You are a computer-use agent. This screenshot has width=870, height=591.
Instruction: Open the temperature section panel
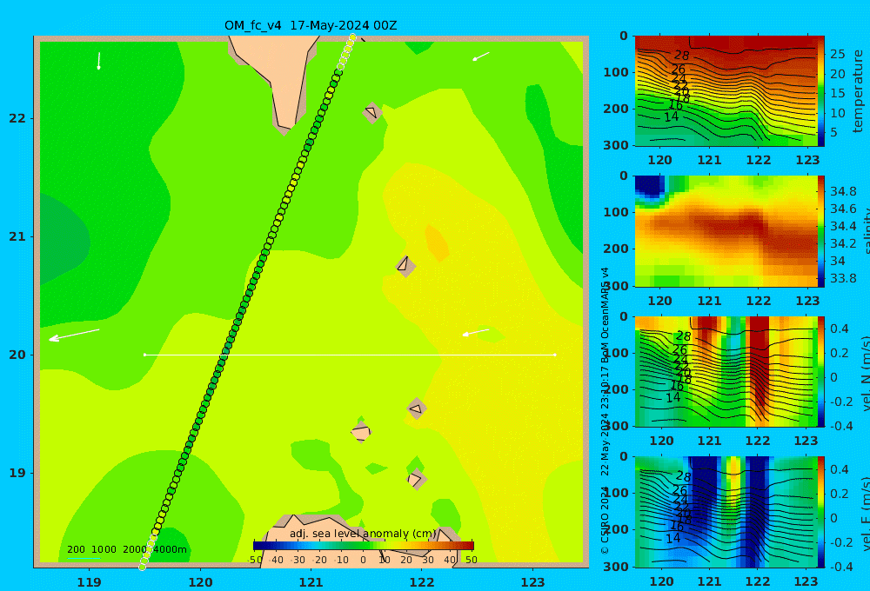point(726,91)
